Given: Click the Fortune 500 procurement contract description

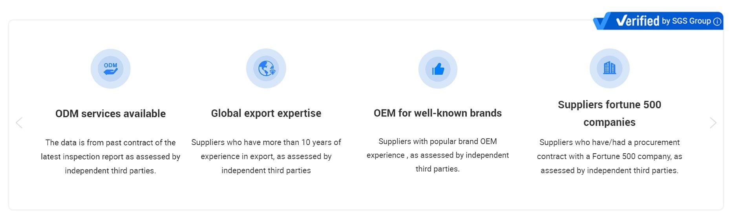Looking at the screenshot, I should 609,156.
